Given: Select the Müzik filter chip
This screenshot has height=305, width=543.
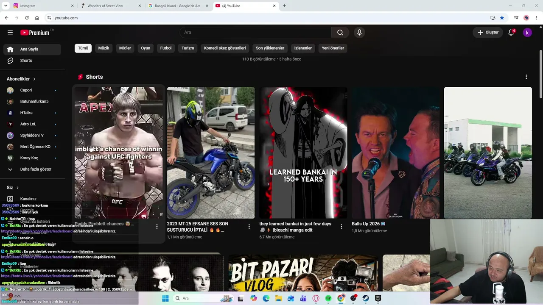Looking at the screenshot, I should (x=104, y=48).
